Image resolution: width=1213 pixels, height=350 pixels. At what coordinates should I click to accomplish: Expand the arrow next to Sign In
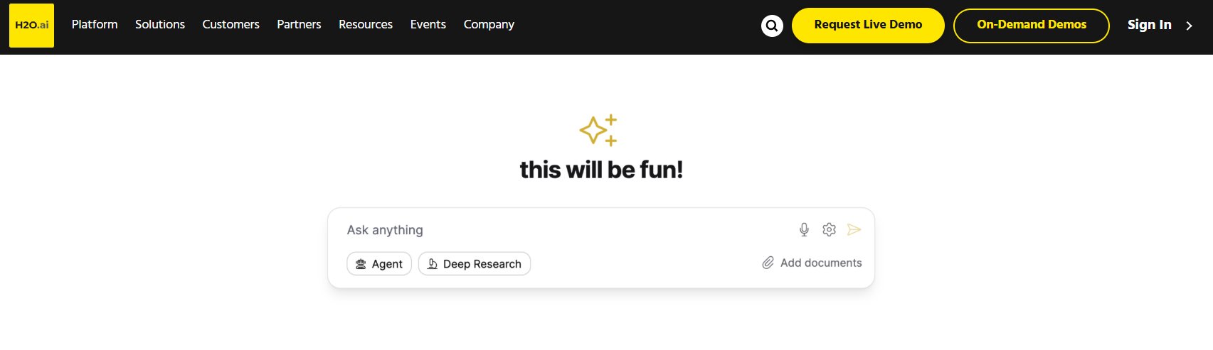[x=1189, y=26]
